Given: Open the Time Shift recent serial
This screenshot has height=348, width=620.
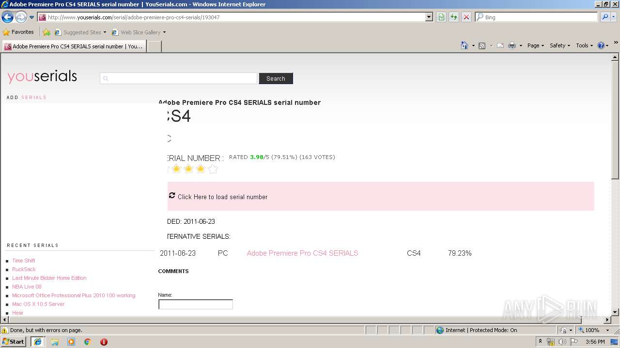Looking at the screenshot, I should click(x=23, y=261).
